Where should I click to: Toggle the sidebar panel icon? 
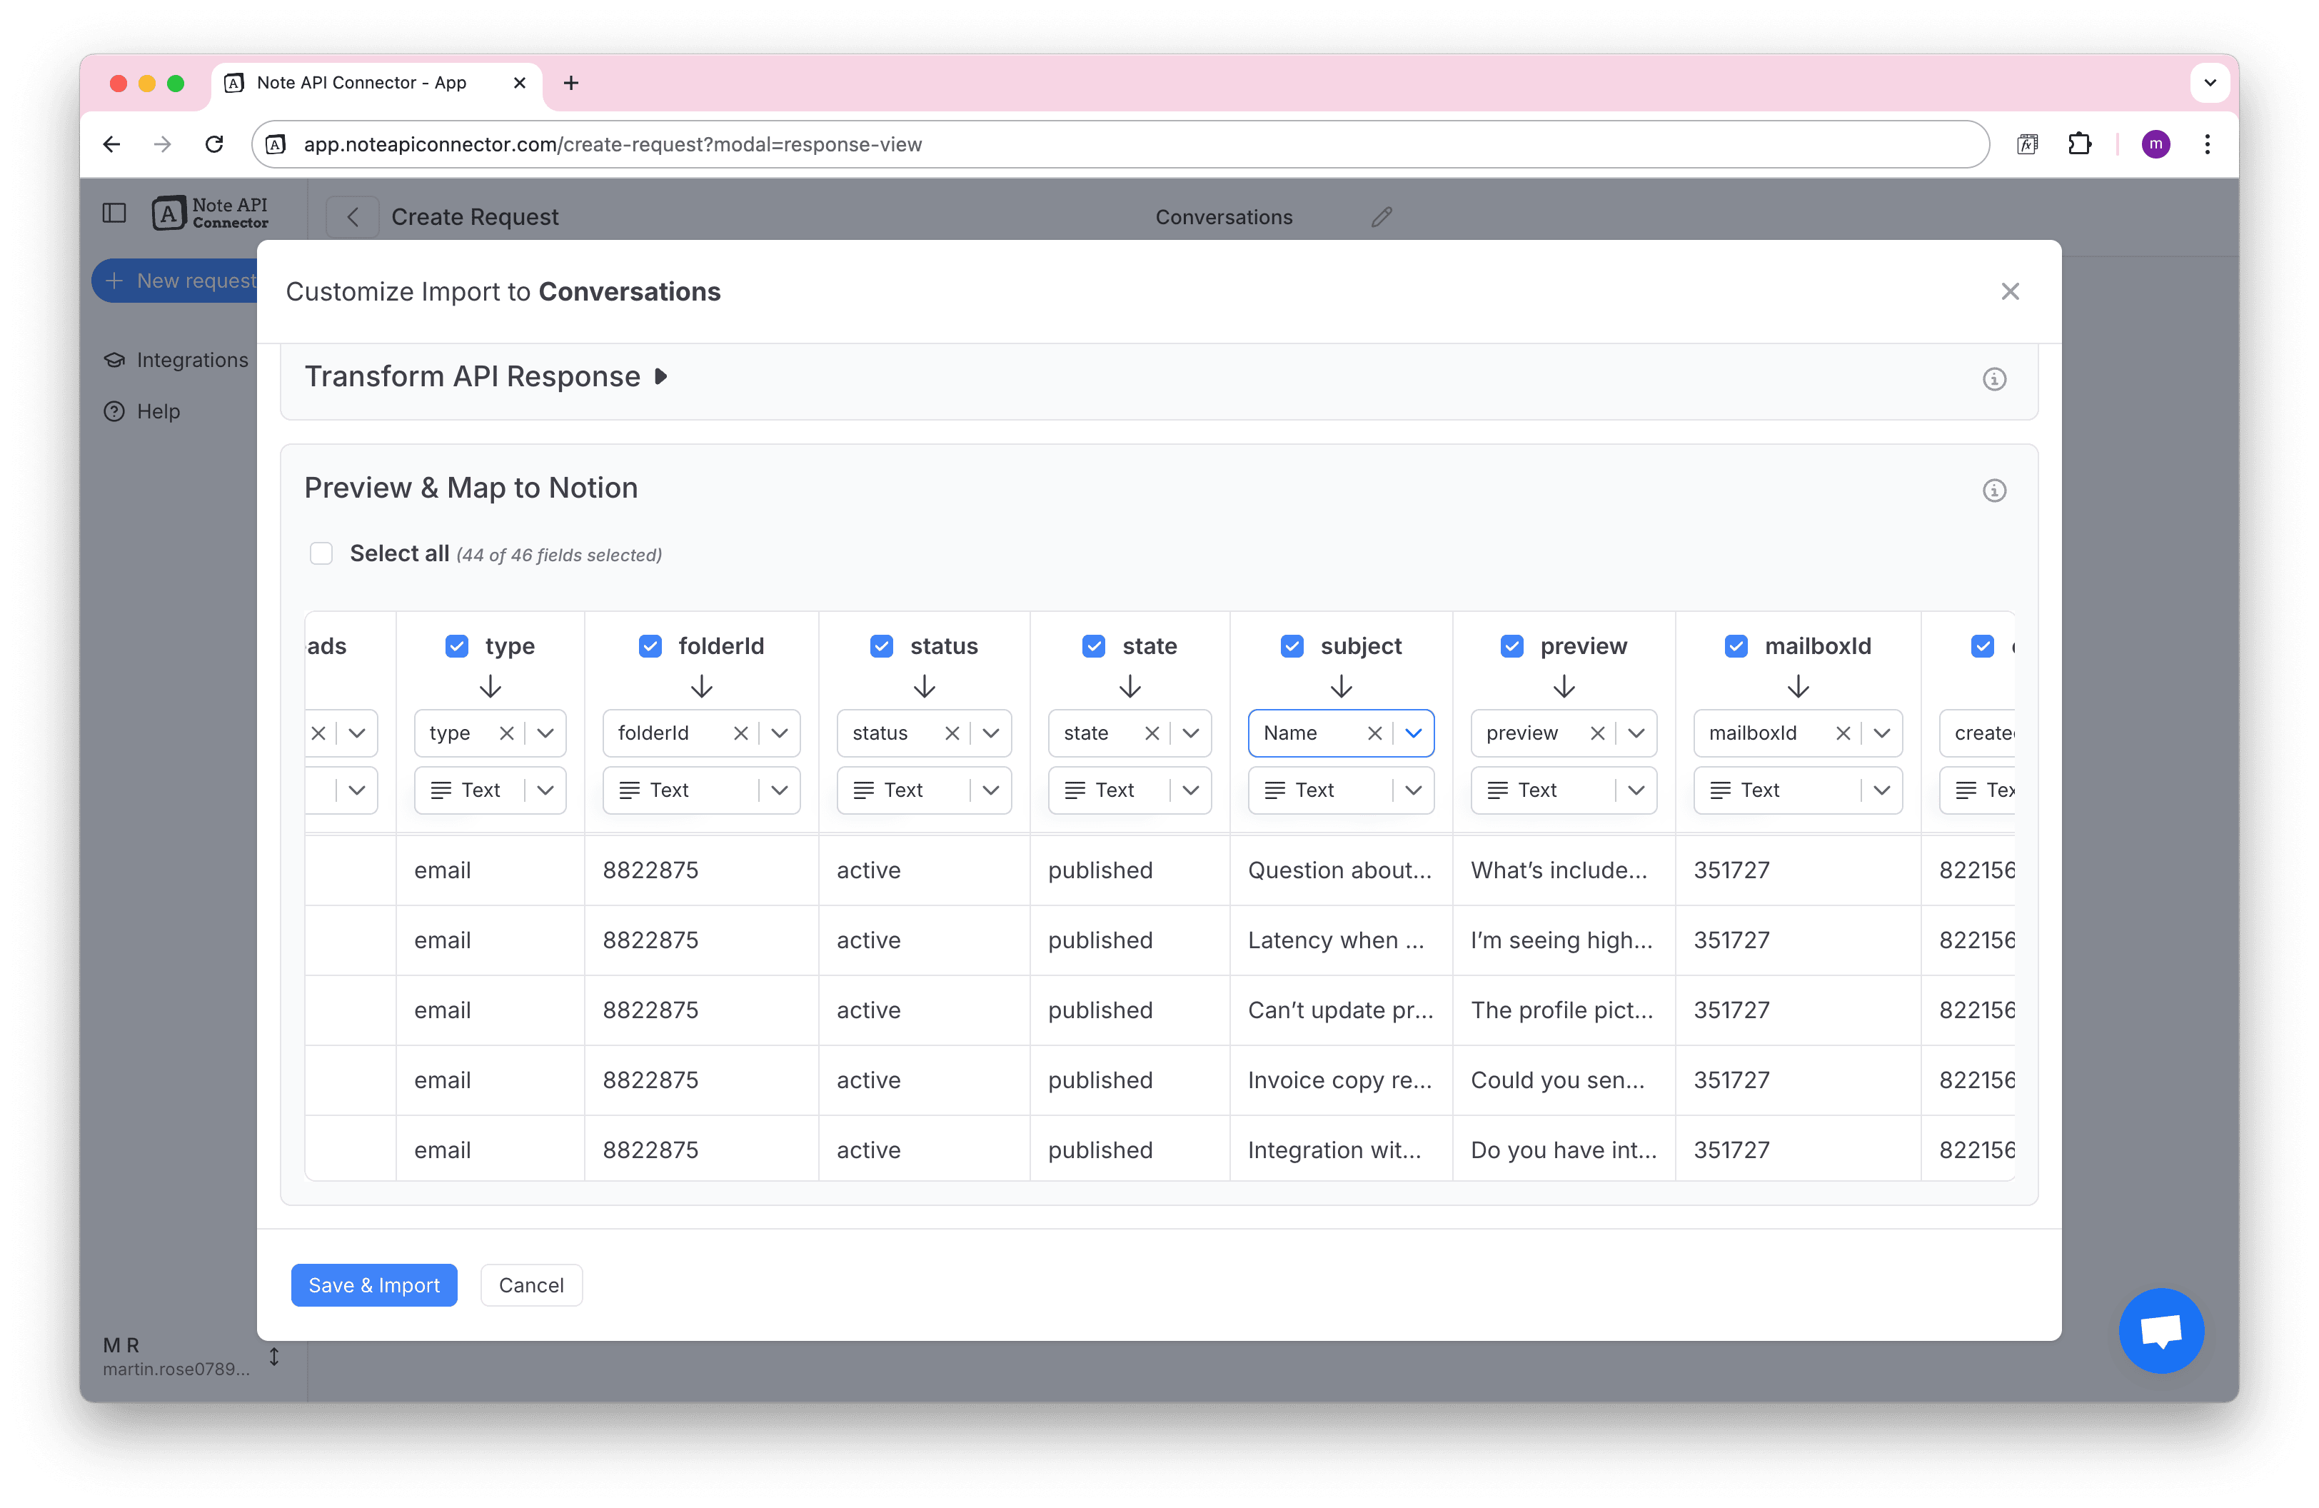[x=114, y=213]
